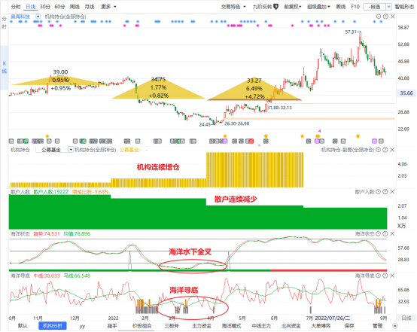The width and height of the screenshot is (417, 332).
Task: Select the 默认 layout tab
Action: tap(23, 326)
